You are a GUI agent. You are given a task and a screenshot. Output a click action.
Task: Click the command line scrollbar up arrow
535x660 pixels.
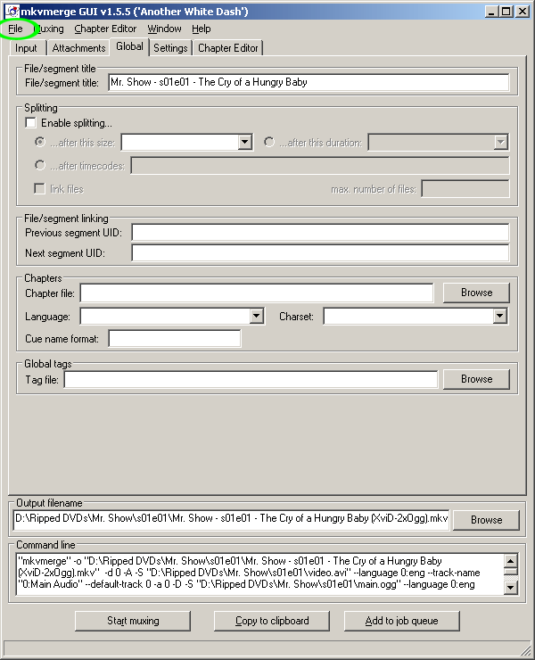511,561
